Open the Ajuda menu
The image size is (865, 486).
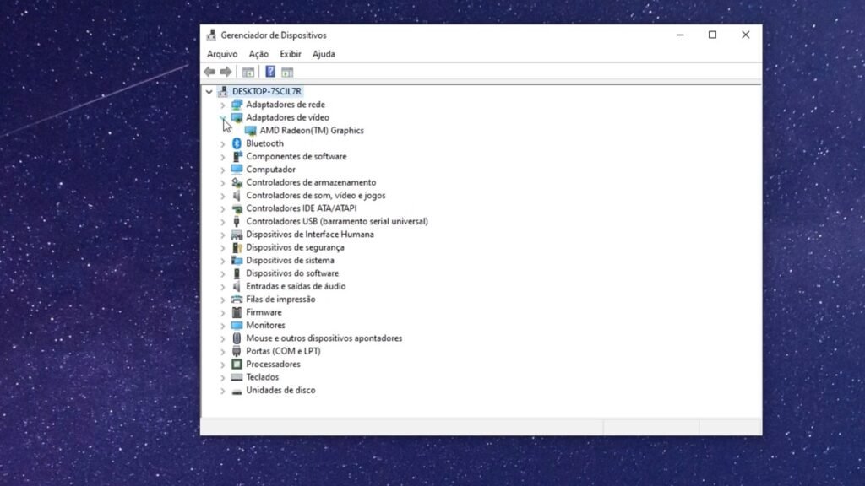[x=324, y=54]
